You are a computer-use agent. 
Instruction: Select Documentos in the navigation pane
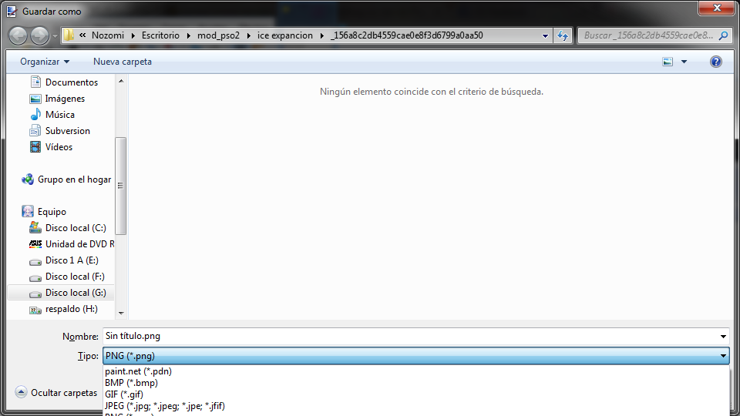[71, 82]
